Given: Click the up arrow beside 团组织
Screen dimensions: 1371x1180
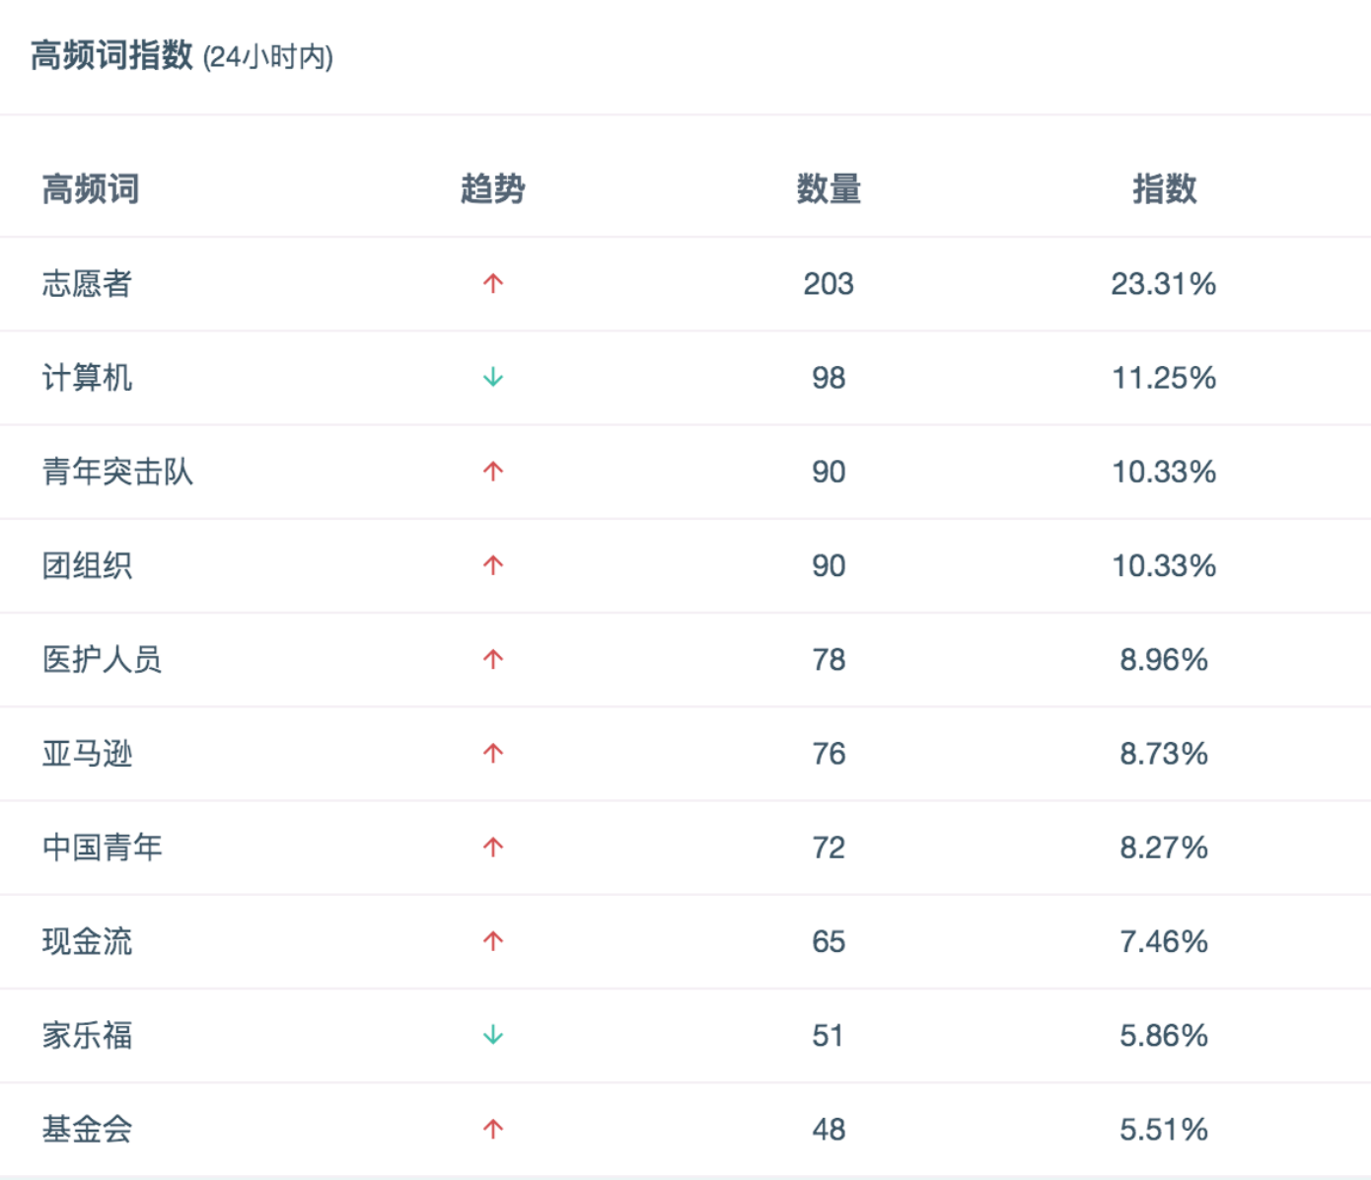Looking at the screenshot, I should [493, 565].
